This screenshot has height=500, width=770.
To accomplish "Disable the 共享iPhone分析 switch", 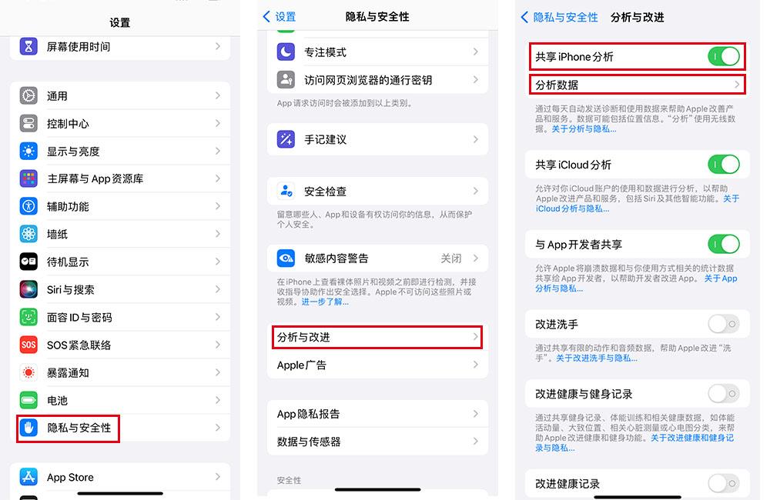I will (723, 57).
